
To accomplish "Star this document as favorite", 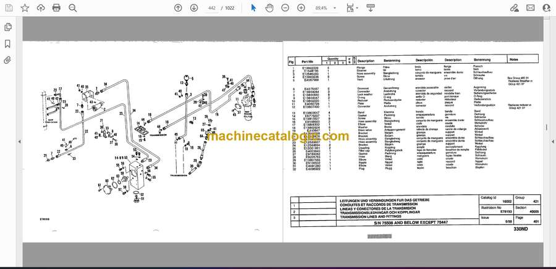I will point(25,8).
